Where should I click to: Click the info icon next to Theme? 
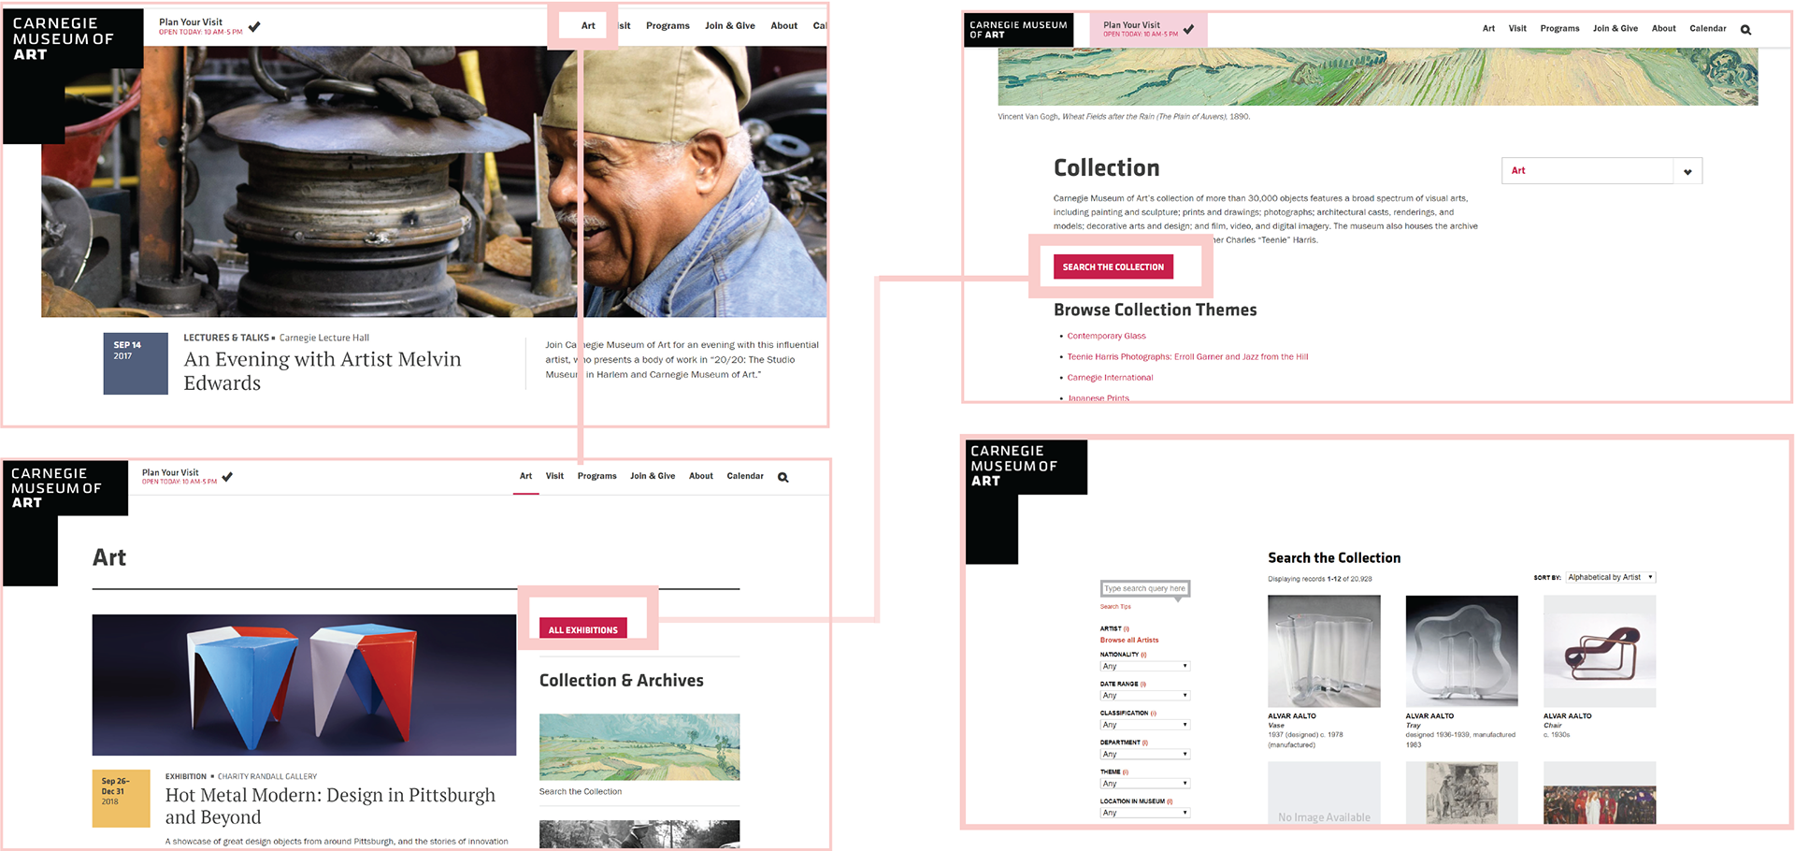[x=1126, y=772]
